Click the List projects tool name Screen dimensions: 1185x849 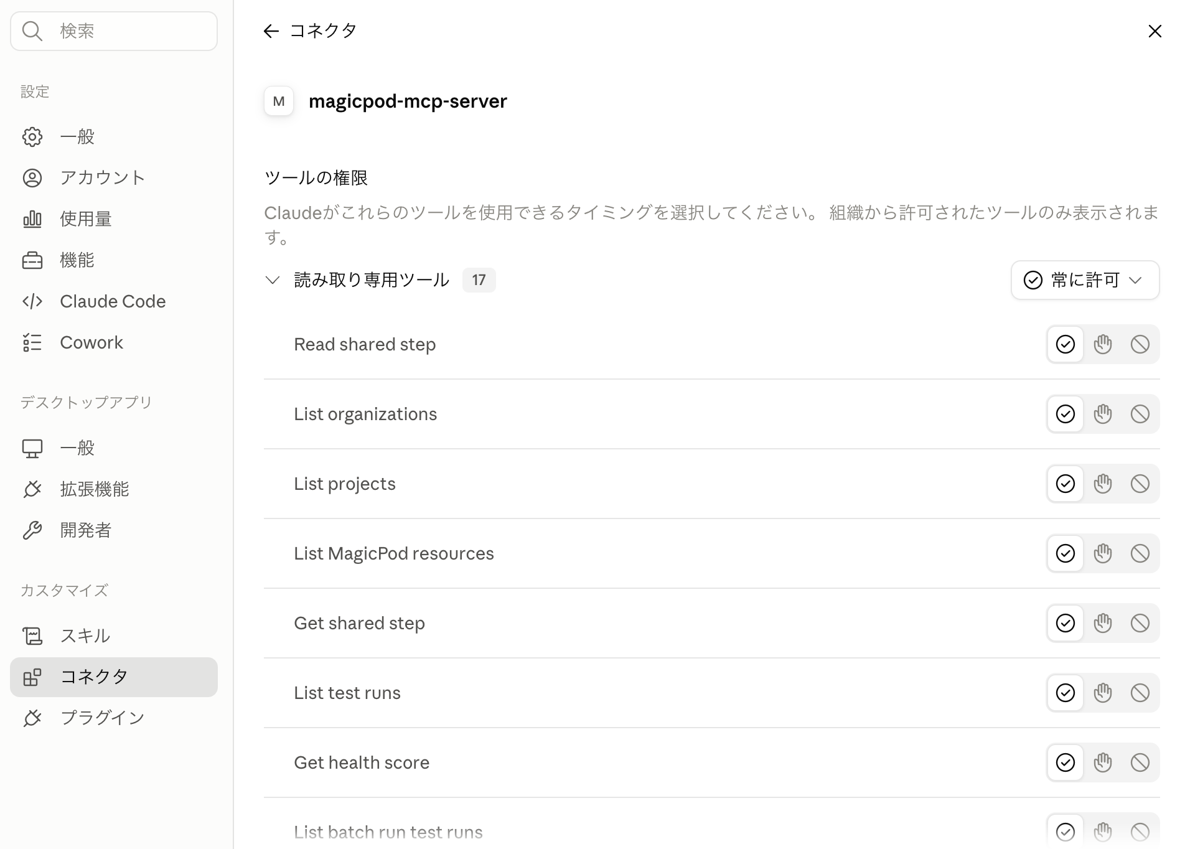click(x=345, y=484)
